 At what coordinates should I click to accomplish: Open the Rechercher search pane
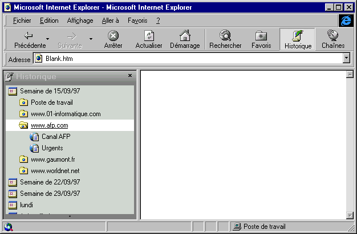click(x=225, y=39)
